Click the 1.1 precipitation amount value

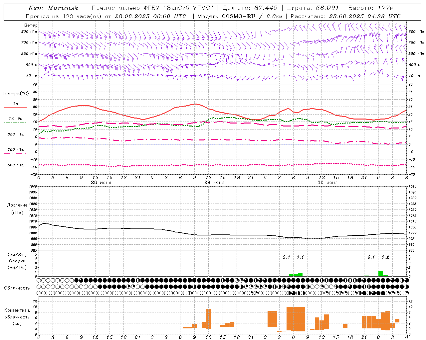click(x=300, y=257)
